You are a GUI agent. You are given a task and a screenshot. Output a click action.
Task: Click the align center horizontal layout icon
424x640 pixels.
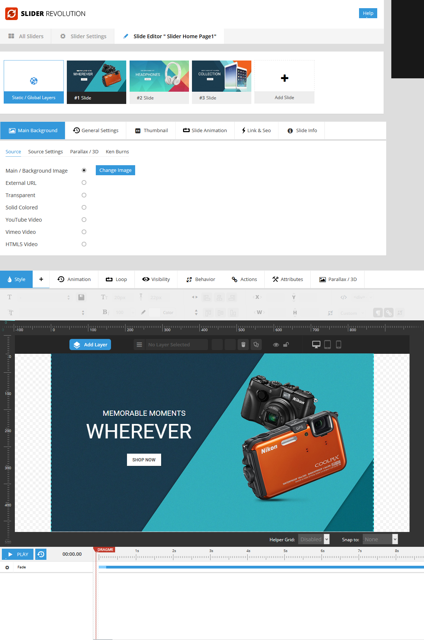click(219, 297)
